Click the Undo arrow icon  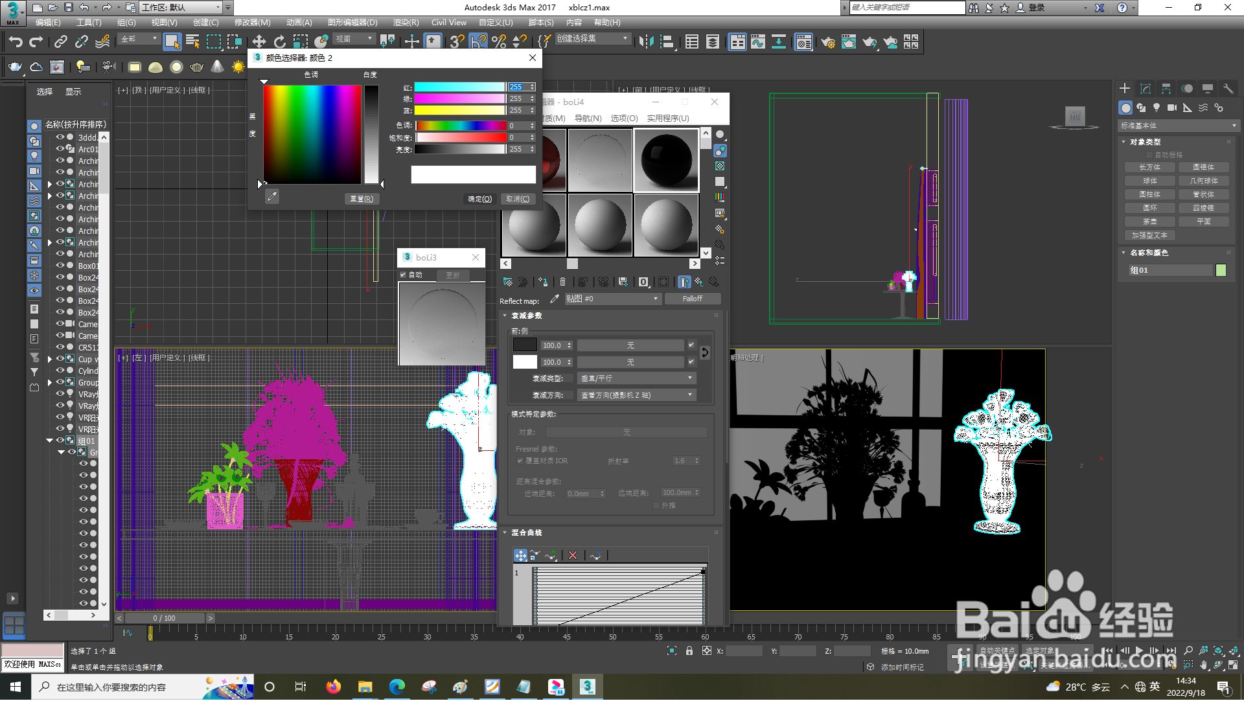click(16, 42)
